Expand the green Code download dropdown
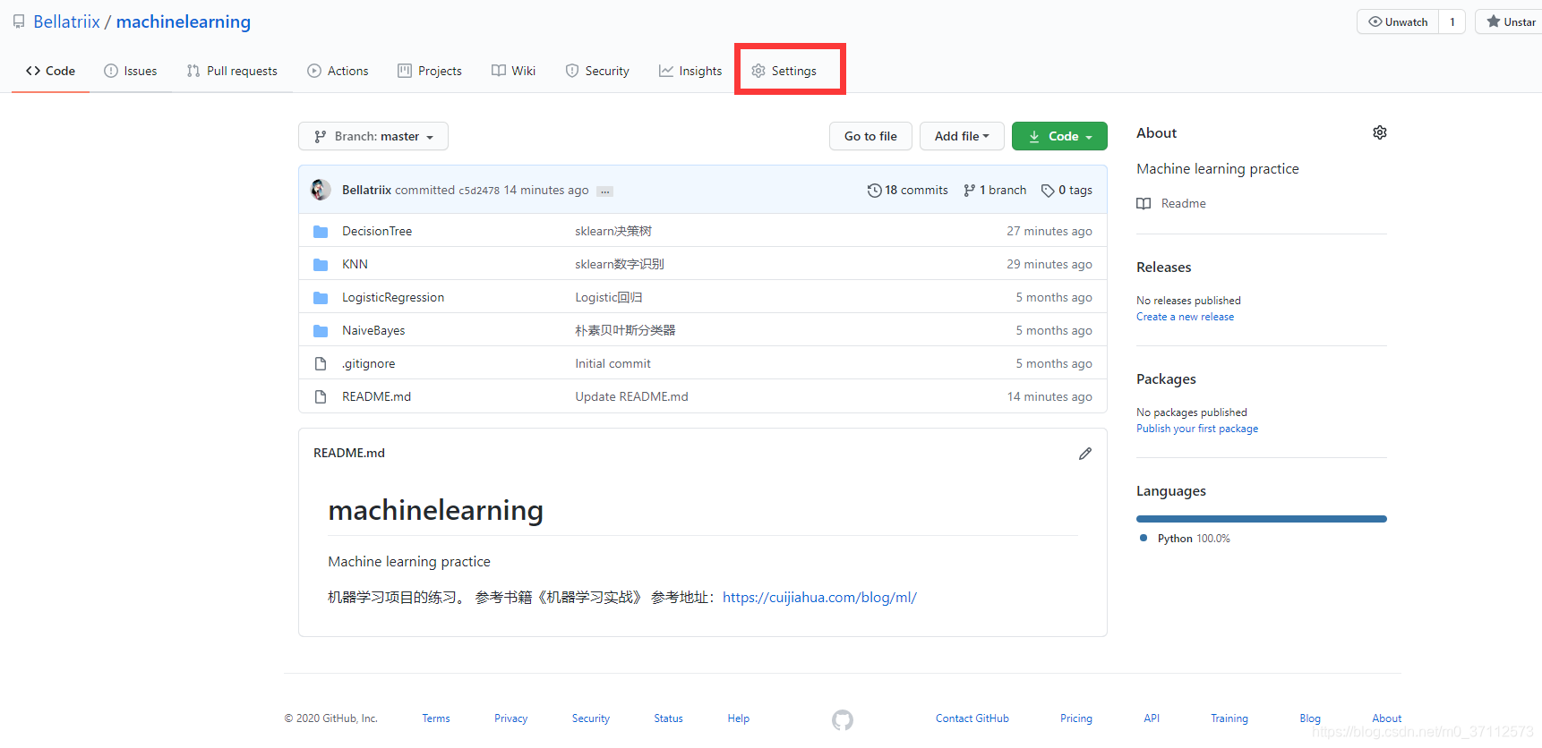This screenshot has width=1542, height=748. (1059, 136)
